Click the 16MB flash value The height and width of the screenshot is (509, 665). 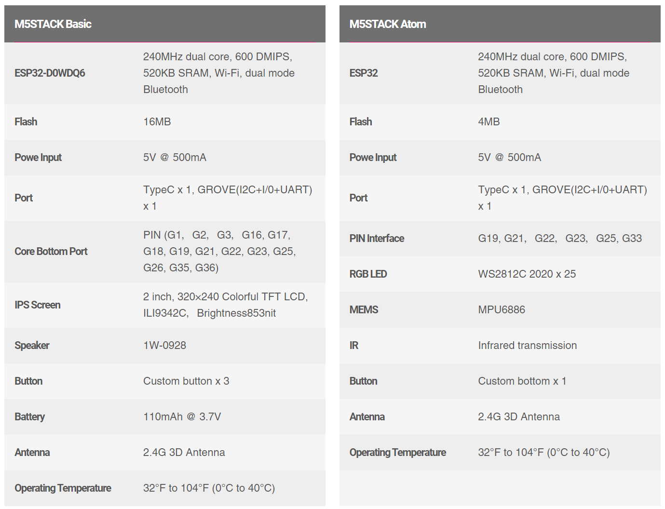(157, 122)
